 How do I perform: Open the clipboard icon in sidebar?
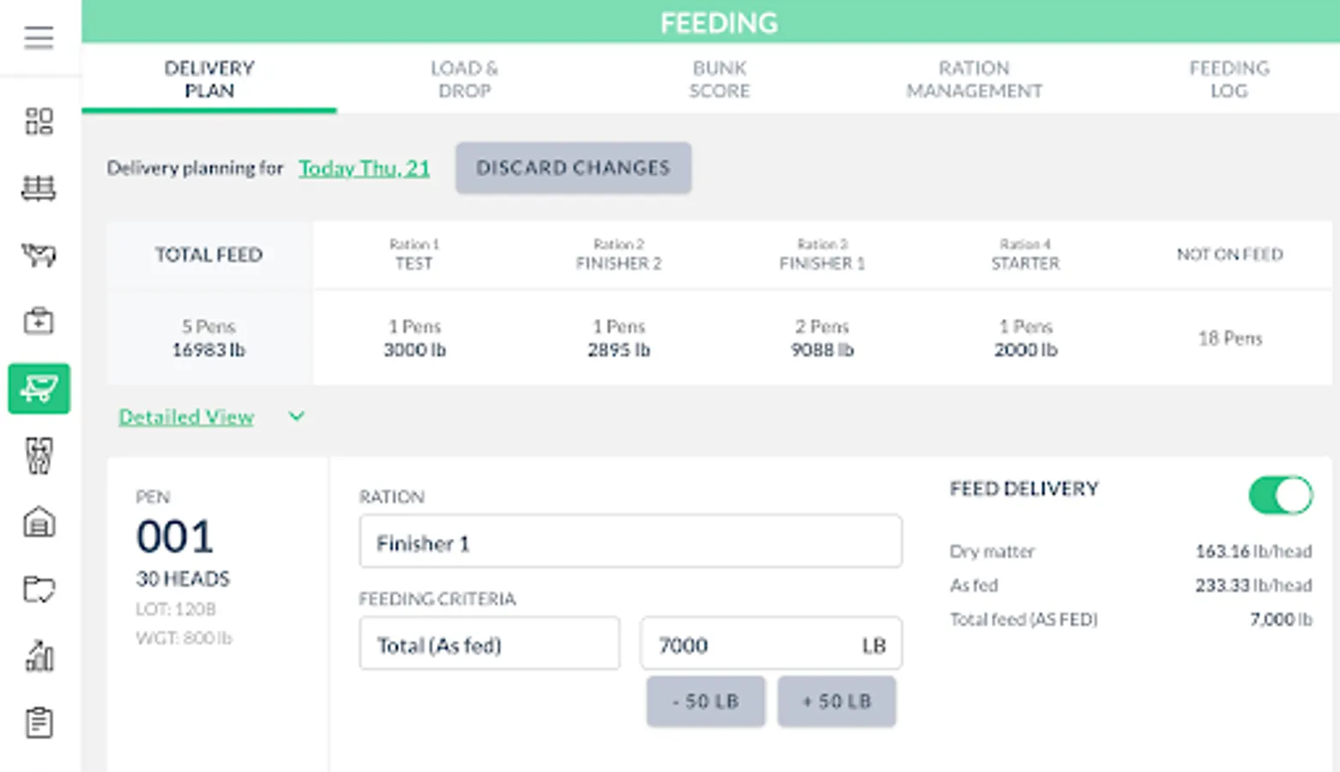pyautogui.click(x=39, y=723)
